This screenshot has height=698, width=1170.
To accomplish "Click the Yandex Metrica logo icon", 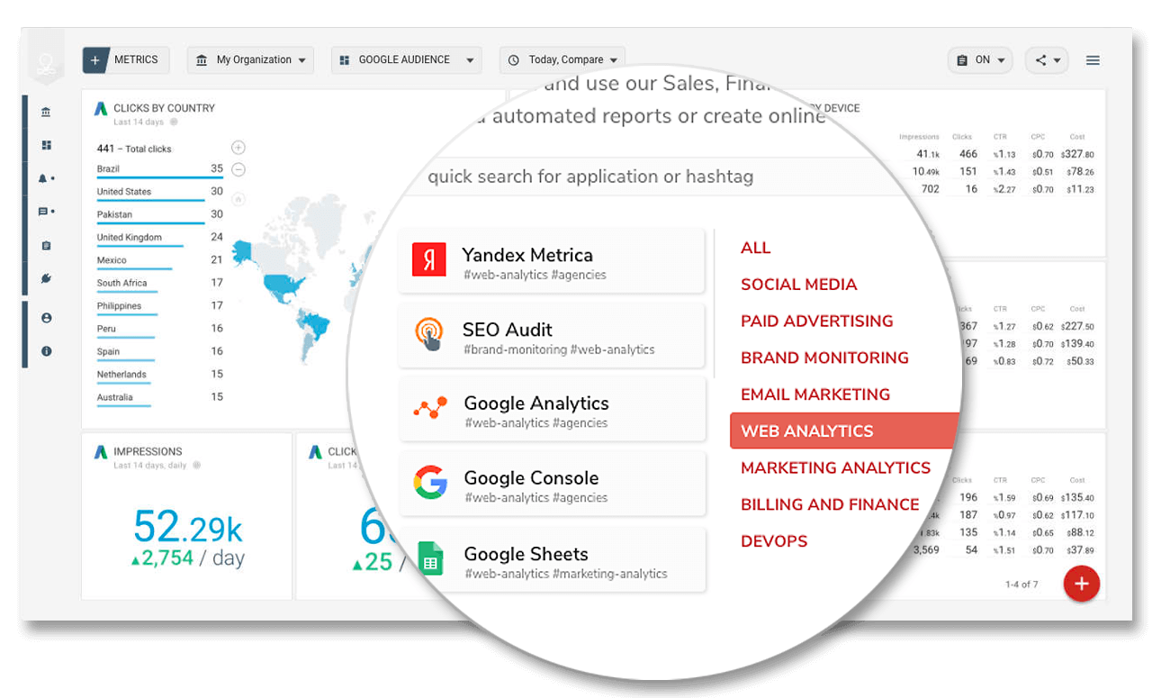I will [429, 260].
